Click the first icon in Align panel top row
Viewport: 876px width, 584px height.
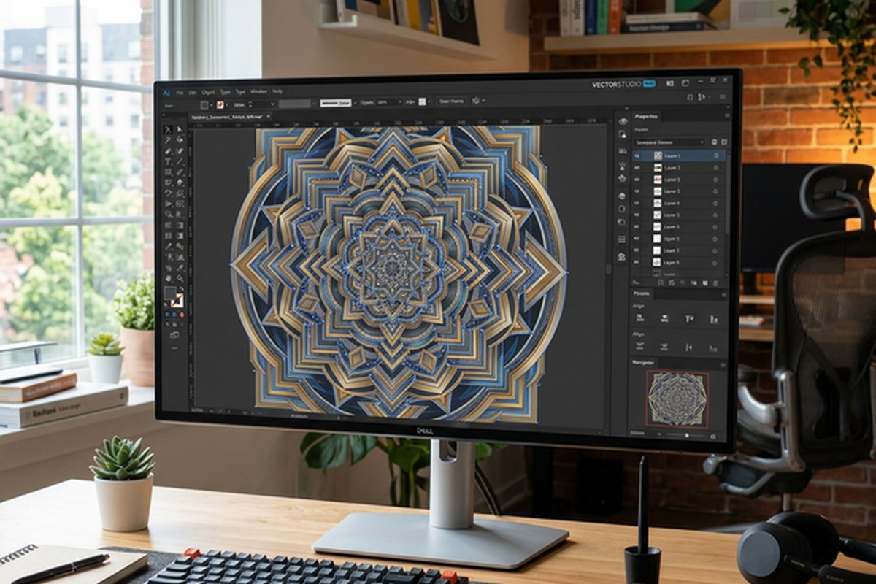point(639,318)
